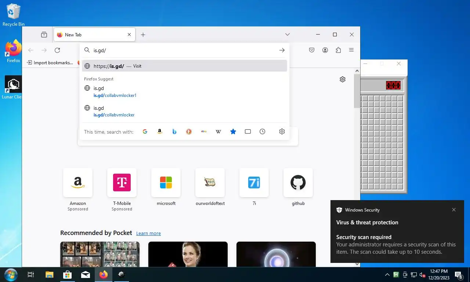Open the Firefox account icon

(x=325, y=50)
